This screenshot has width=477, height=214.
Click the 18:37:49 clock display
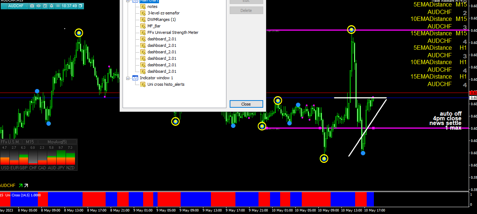pos(69,6)
